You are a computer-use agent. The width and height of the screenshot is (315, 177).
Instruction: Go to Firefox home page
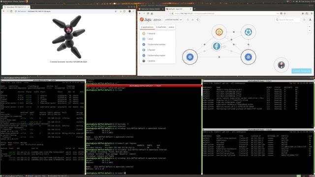[x=152, y=13]
